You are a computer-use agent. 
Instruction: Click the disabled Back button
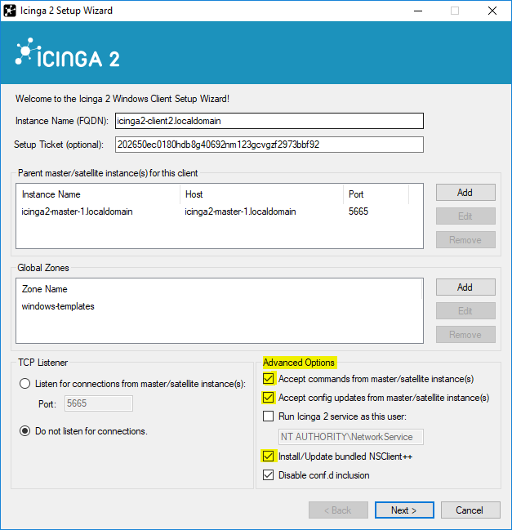point(338,510)
